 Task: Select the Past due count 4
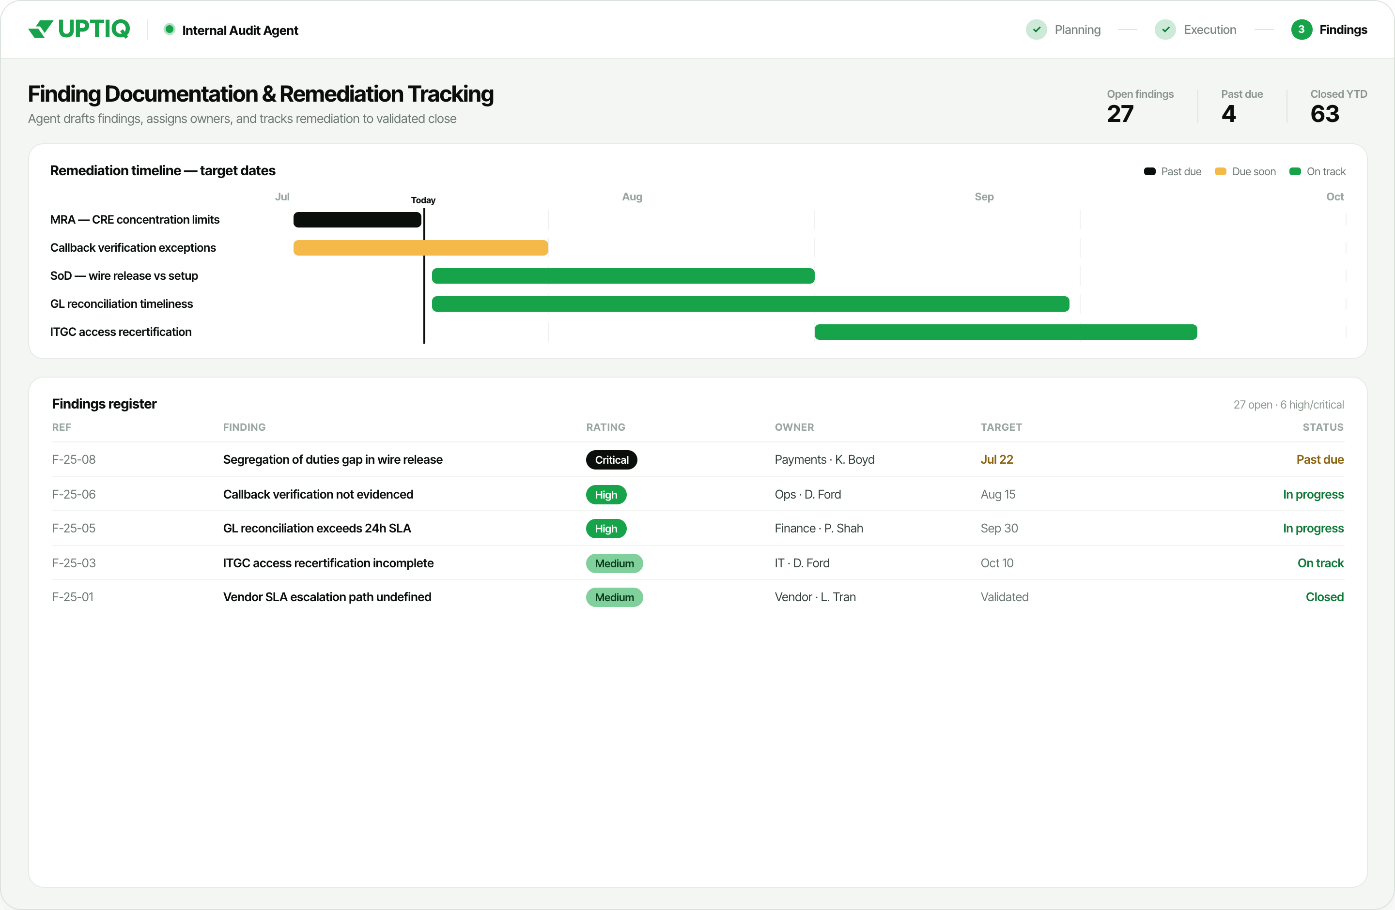coord(1228,114)
